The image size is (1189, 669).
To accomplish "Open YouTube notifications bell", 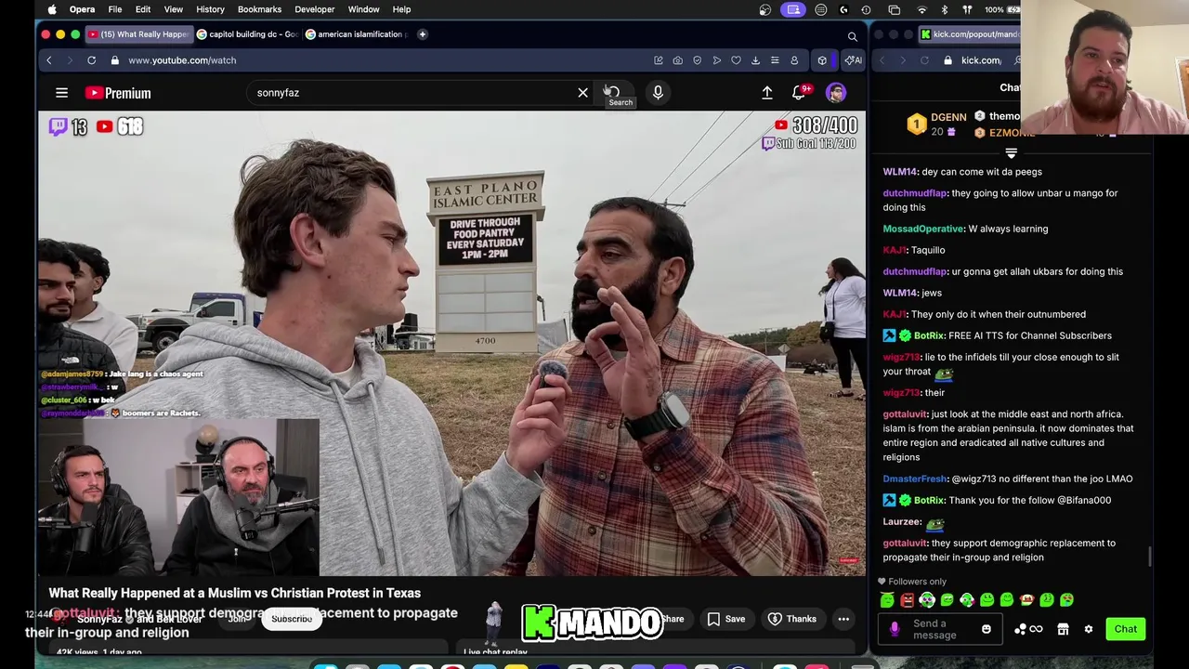I will [x=799, y=93].
